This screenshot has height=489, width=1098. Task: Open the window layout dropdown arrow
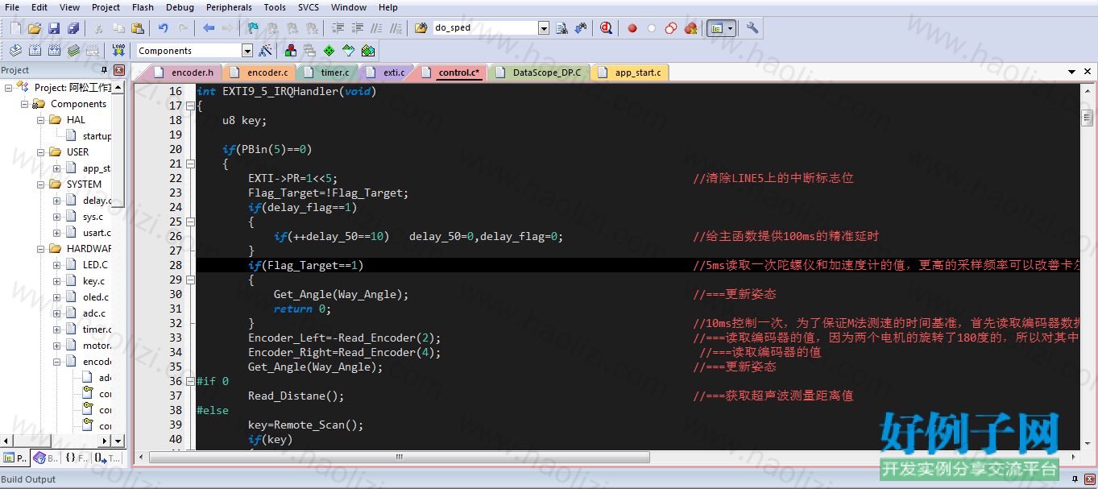click(730, 28)
